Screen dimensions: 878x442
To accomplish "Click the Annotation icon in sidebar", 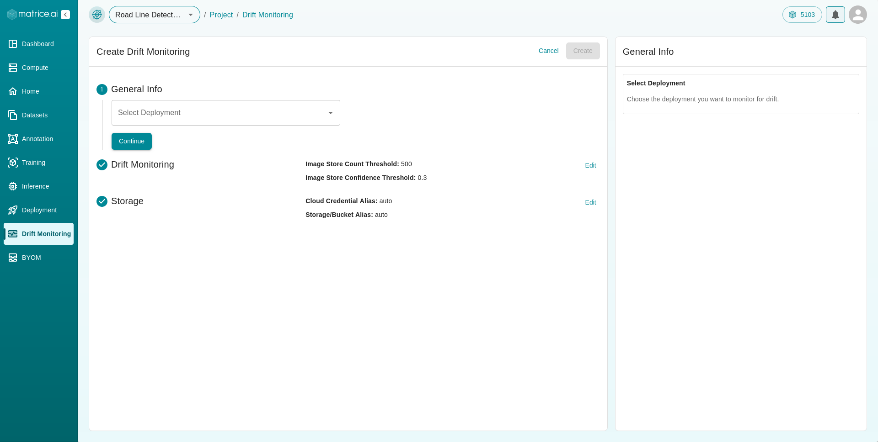I will click(13, 139).
